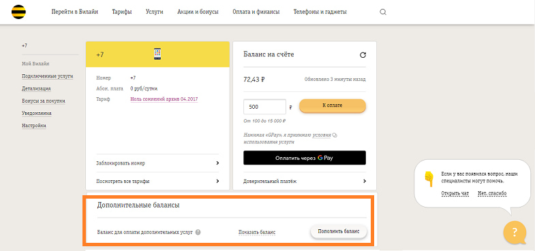This screenshot has height=251, width=535.
Task: Click the Дополнительные балансы heading
Action: [138, 205]
